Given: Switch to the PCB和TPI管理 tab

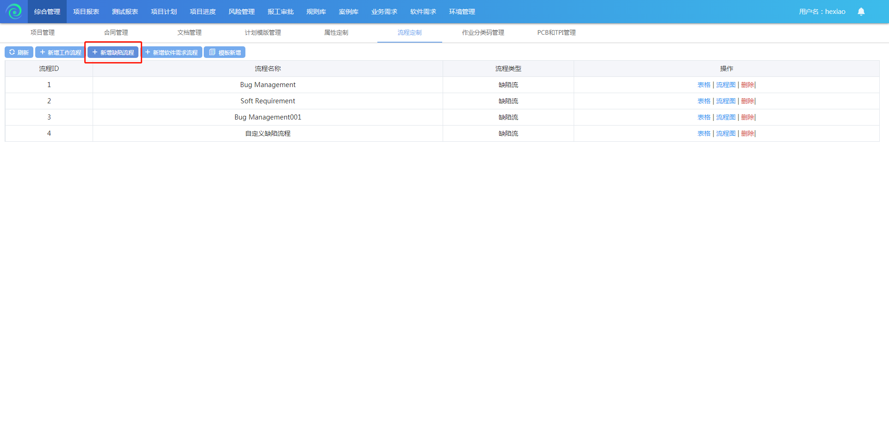Looking at the screenshot, I should pos(556,32).
